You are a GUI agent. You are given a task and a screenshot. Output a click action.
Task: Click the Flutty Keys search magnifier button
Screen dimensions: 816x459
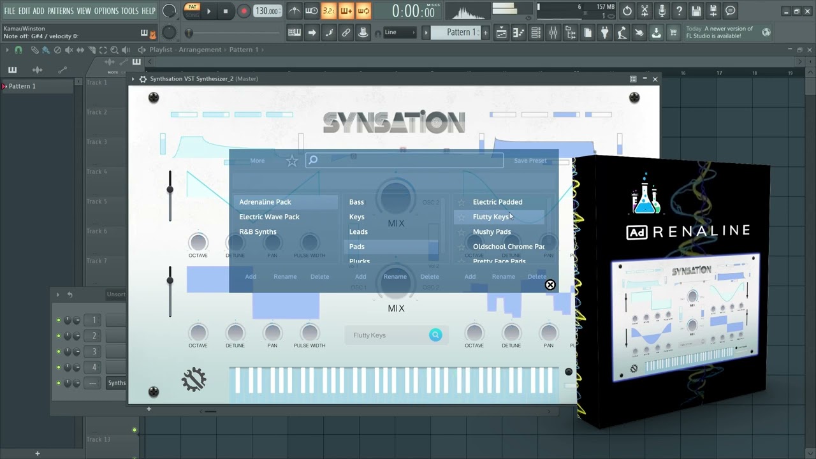tap(435, 335)
